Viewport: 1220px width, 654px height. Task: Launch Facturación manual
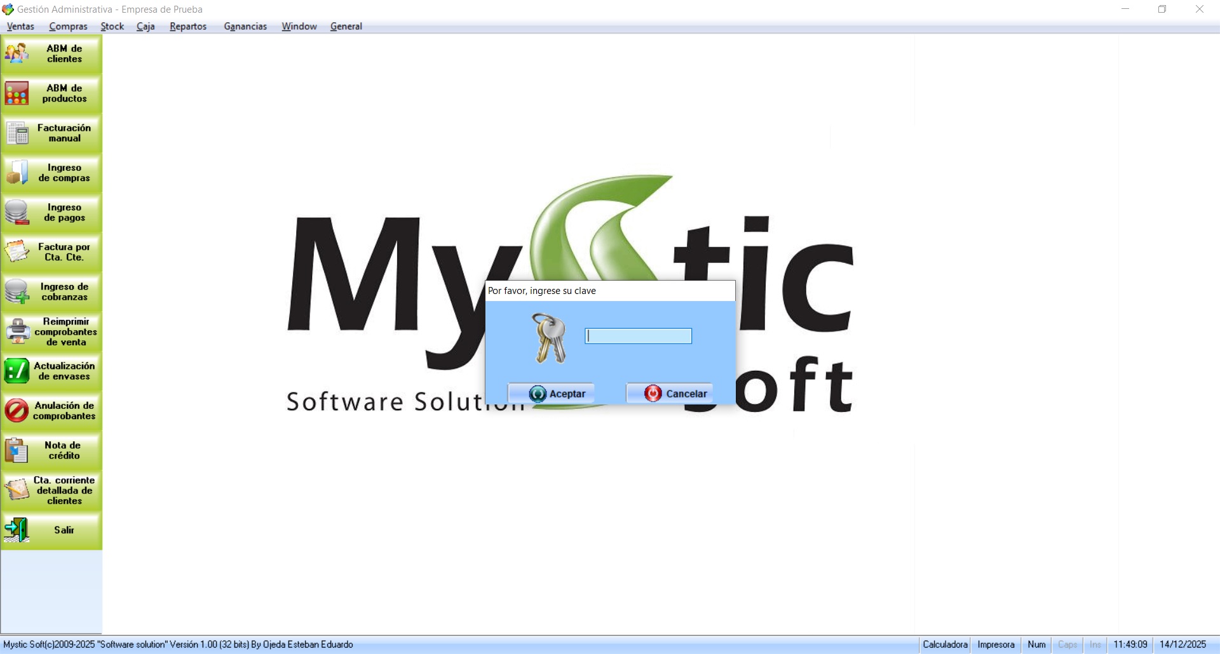pos(51,133)
